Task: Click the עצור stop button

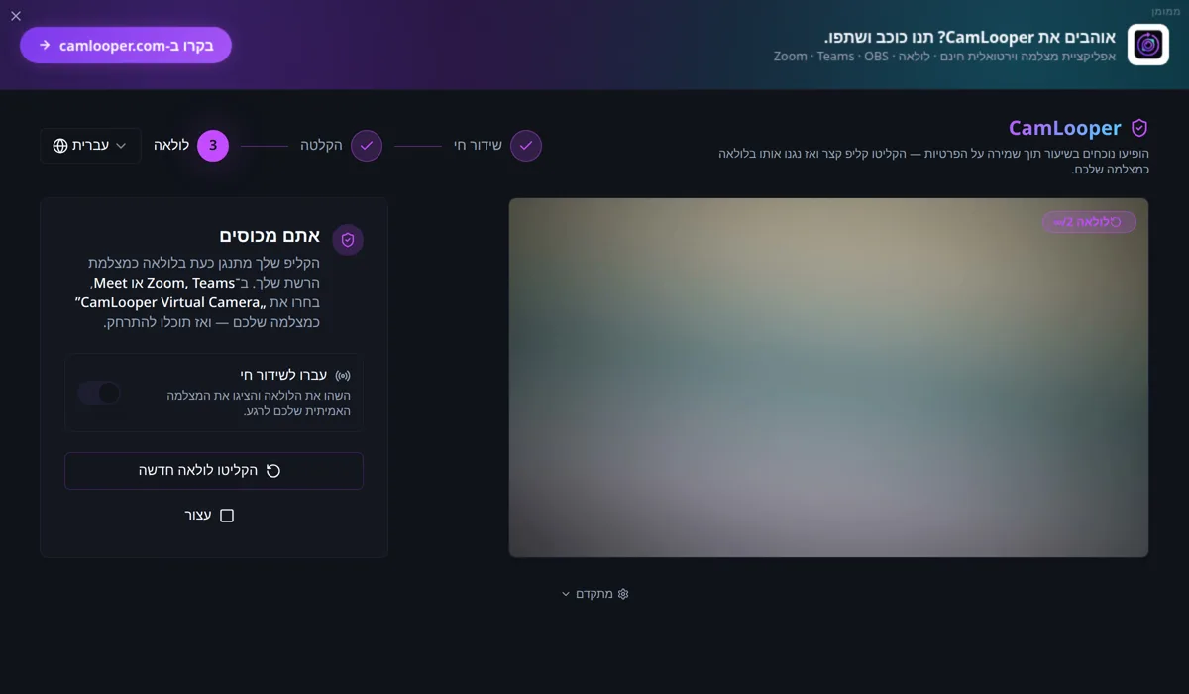Action: (209, 516)
